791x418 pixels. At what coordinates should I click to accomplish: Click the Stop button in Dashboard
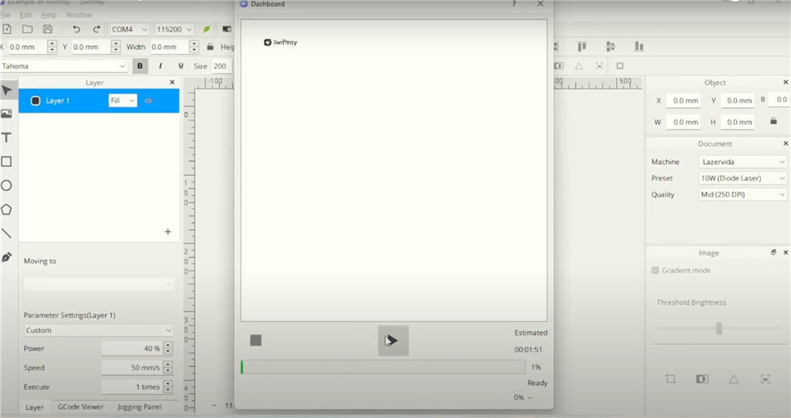click(256, 340)
